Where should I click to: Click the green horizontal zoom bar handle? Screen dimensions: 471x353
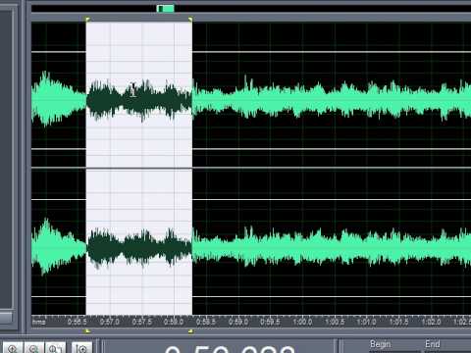[166, 9]
